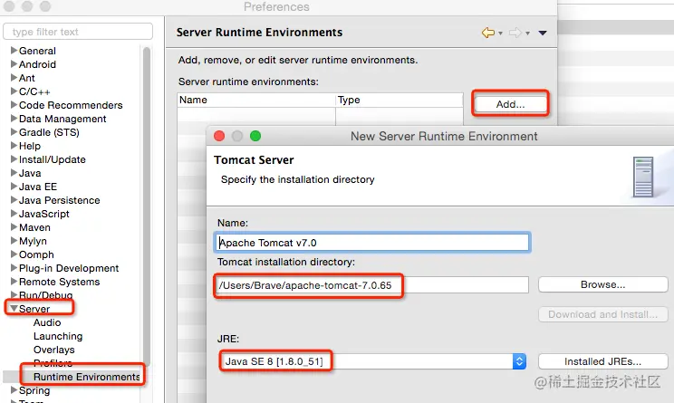Expand the Help tree node
This screenshot has width=674, height=403.
(14, 146)
